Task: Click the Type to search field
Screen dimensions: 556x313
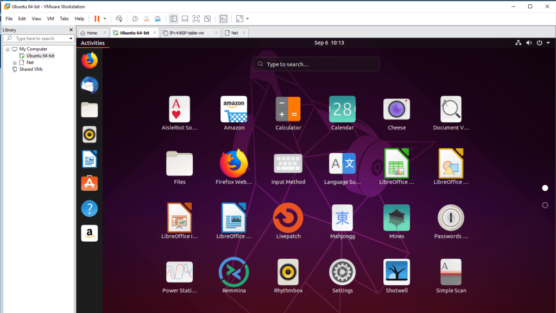Action: click(315, 64)
